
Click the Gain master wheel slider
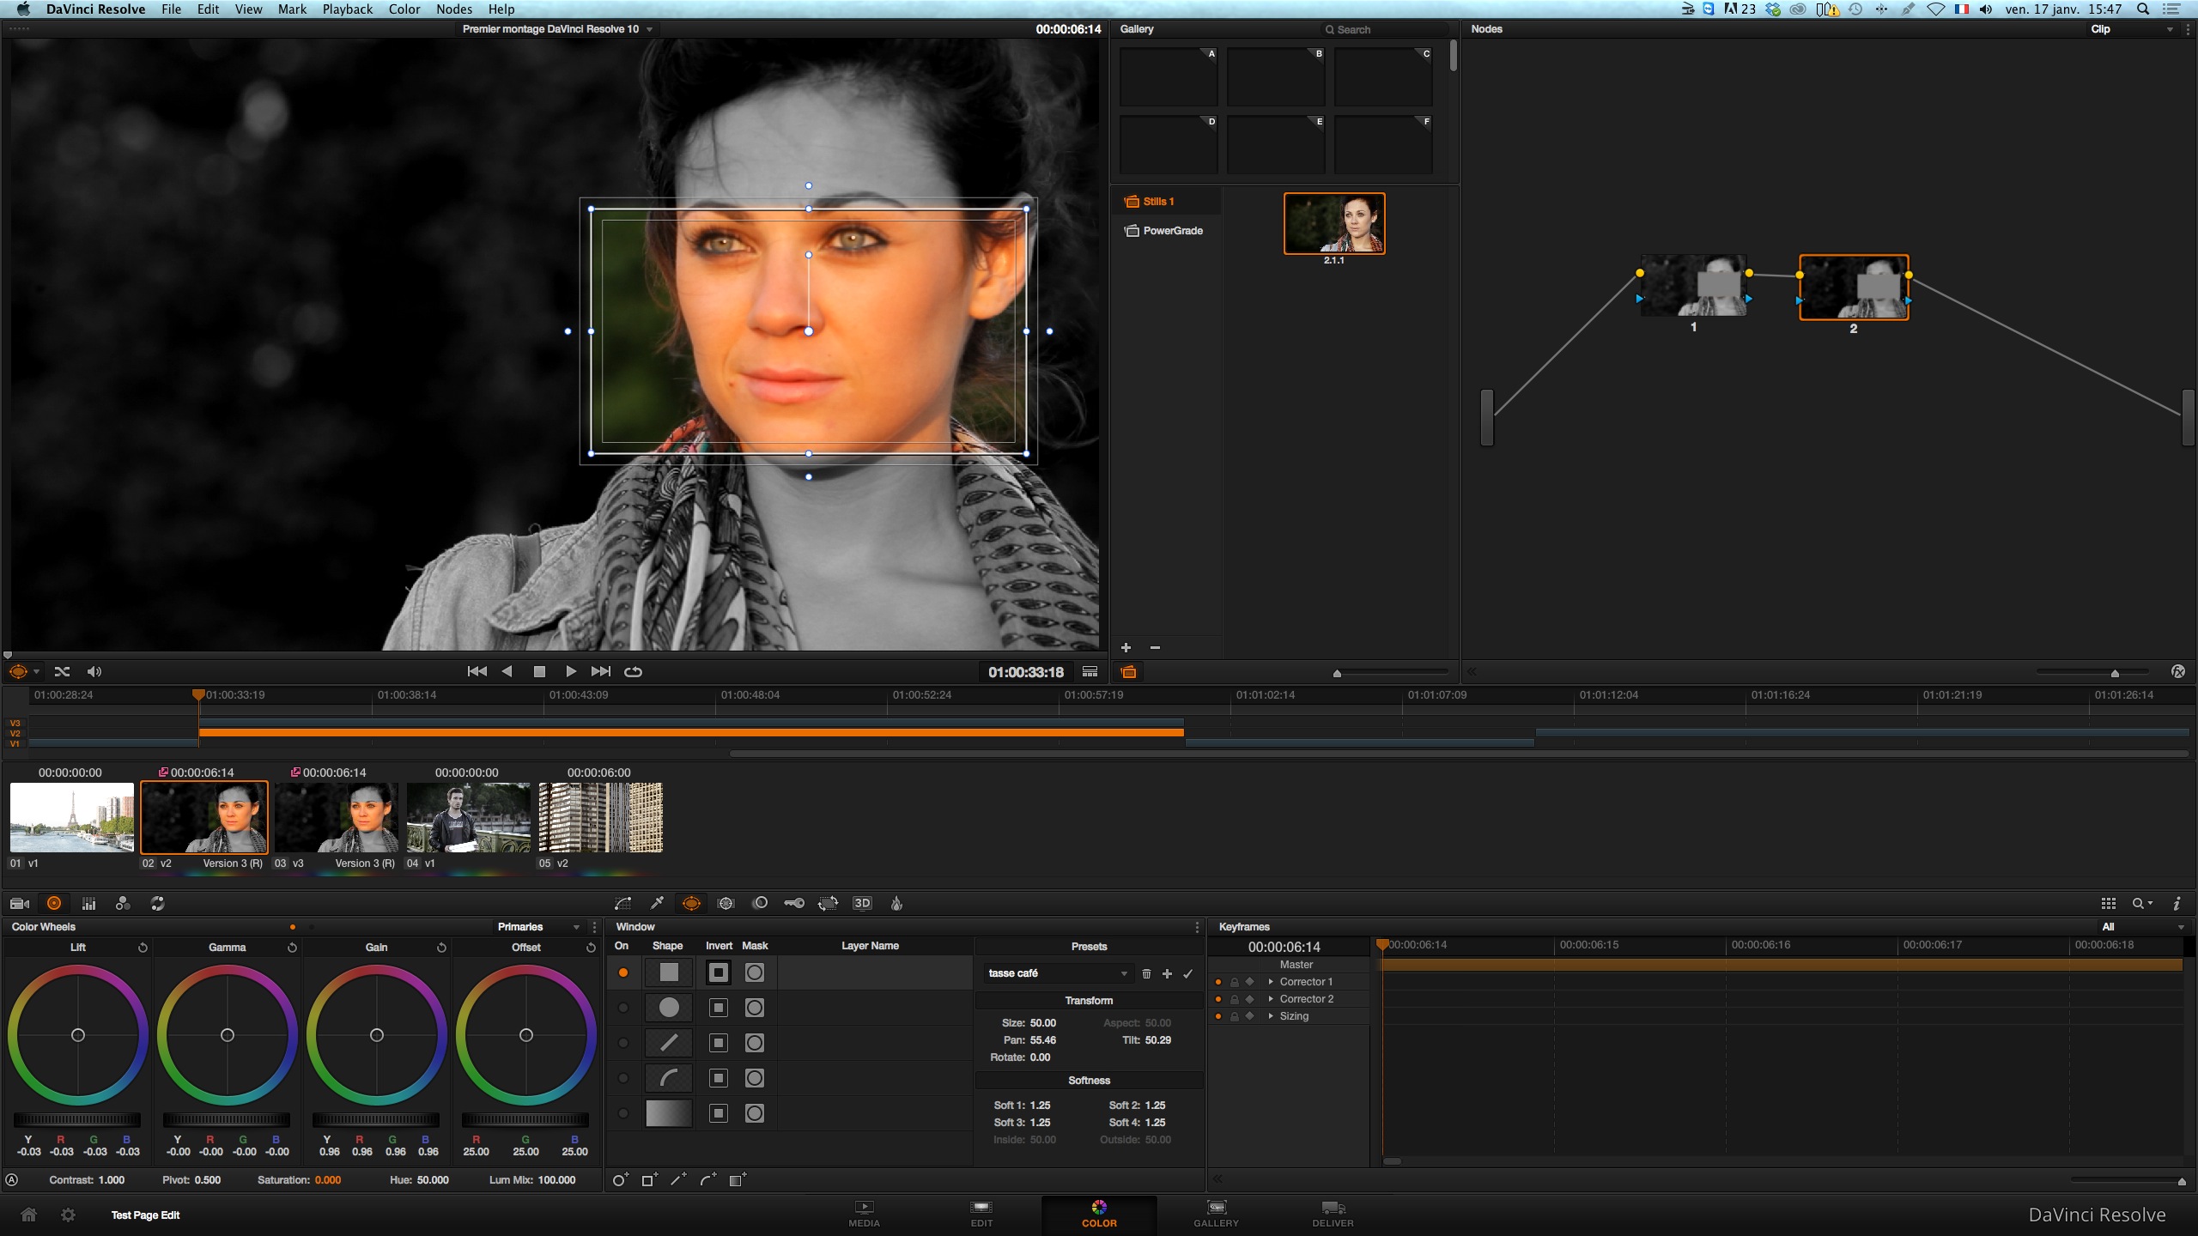click(x=376, y=1119)
